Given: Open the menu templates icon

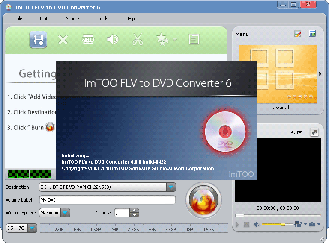Looking at the screenshot, I should 312,33.
